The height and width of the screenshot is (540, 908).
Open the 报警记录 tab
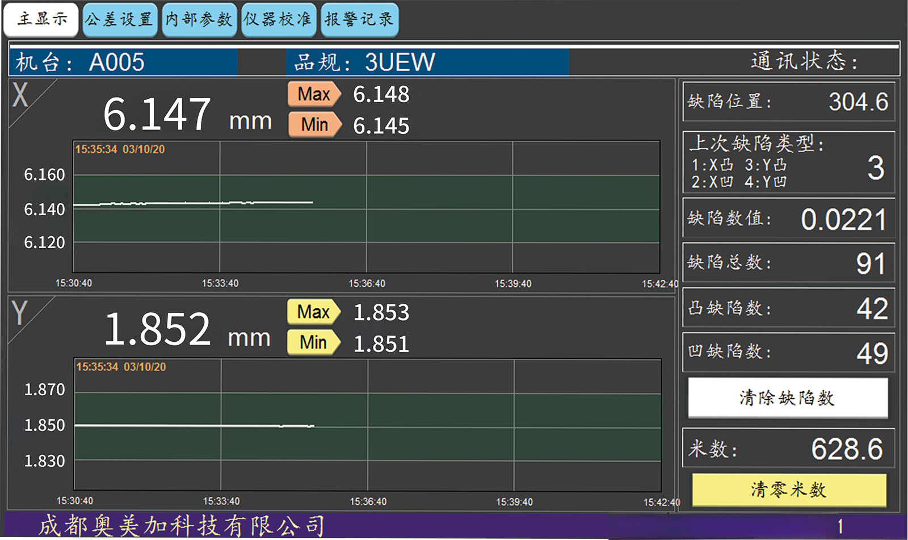tap(359, 20)
